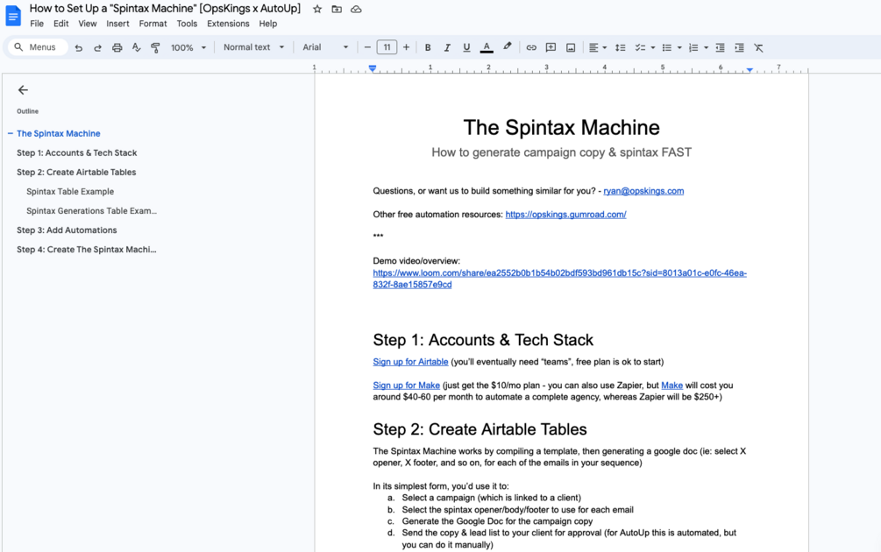Viewport: 881px width, 552px height.
Task: Decrease the indent
Action: pos(720,47)
